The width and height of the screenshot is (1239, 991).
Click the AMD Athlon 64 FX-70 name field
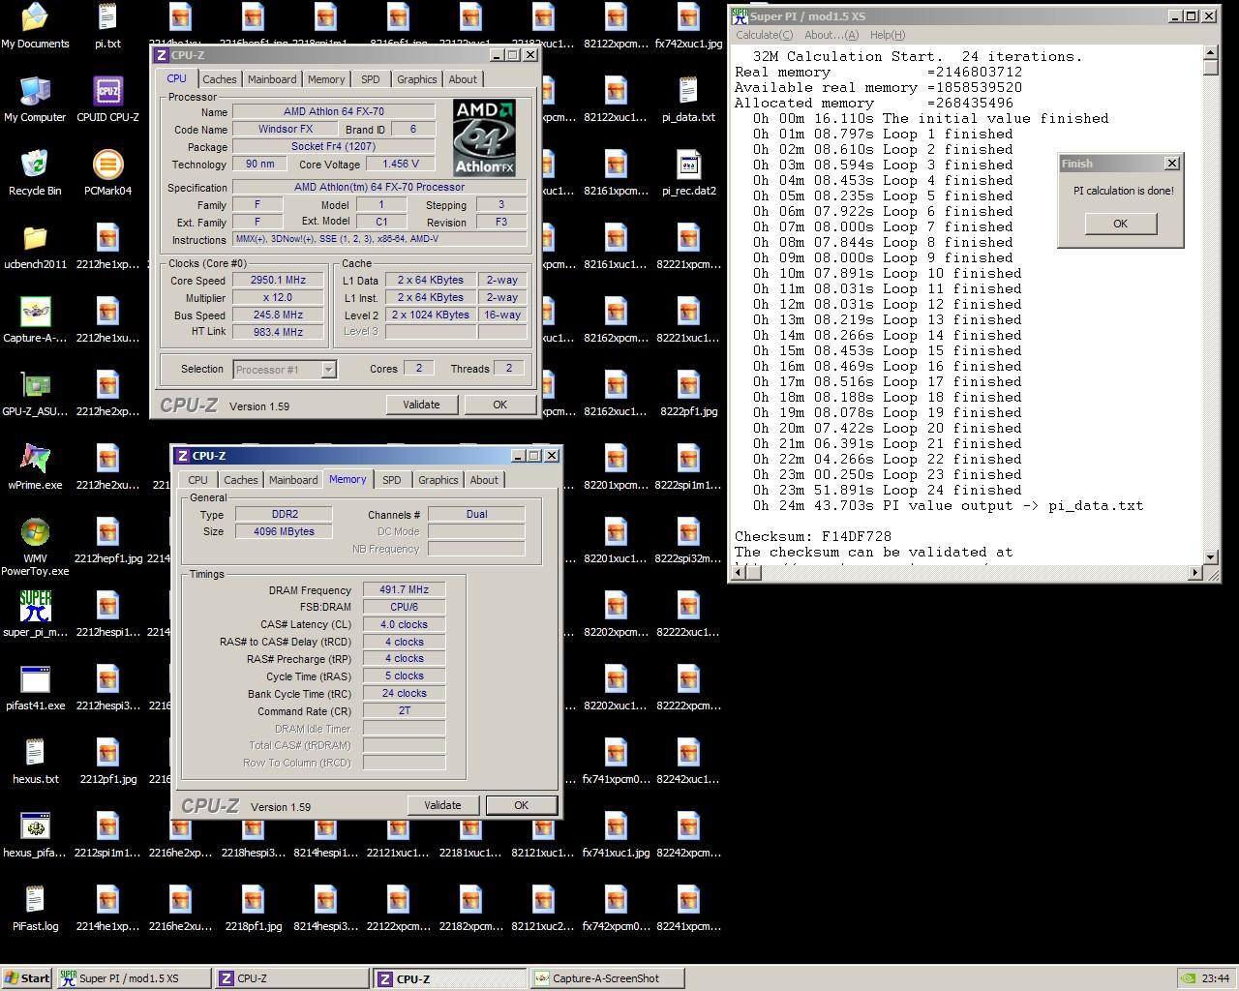tap(333, 112)
